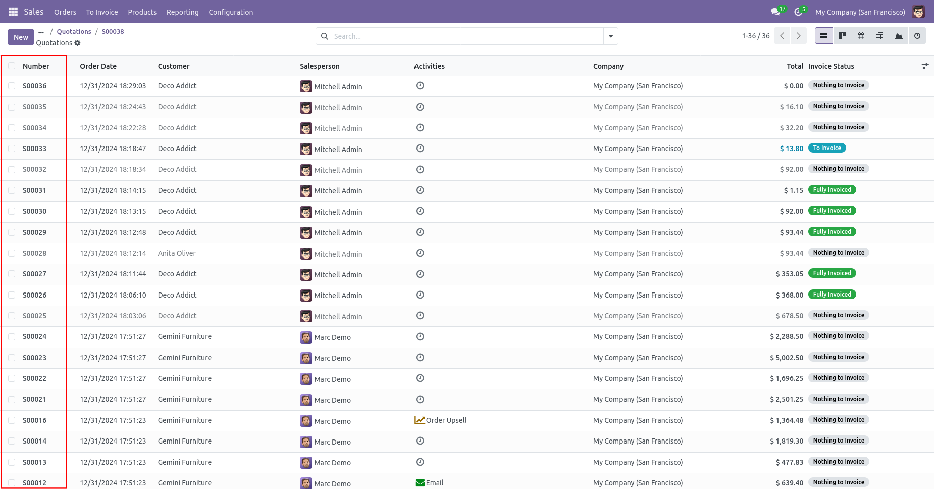934x489 pixels.
Task: Expand the search options dropdown arrow
Action: [611, 36]
